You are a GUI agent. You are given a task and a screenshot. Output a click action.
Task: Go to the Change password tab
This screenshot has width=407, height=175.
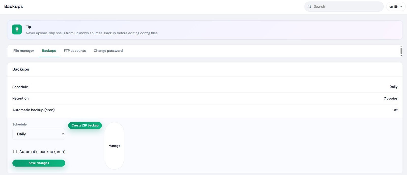[x=108, y=51]
